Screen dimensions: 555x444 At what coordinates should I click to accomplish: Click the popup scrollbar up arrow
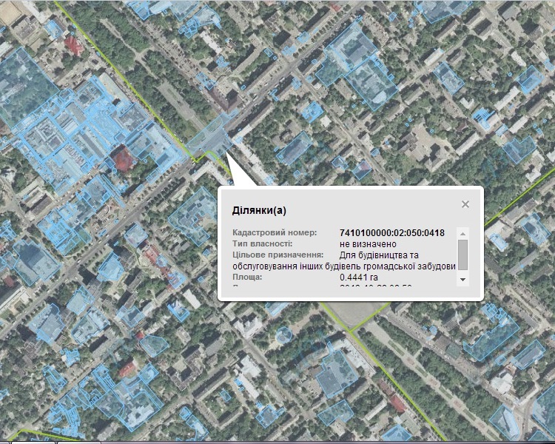462,232
